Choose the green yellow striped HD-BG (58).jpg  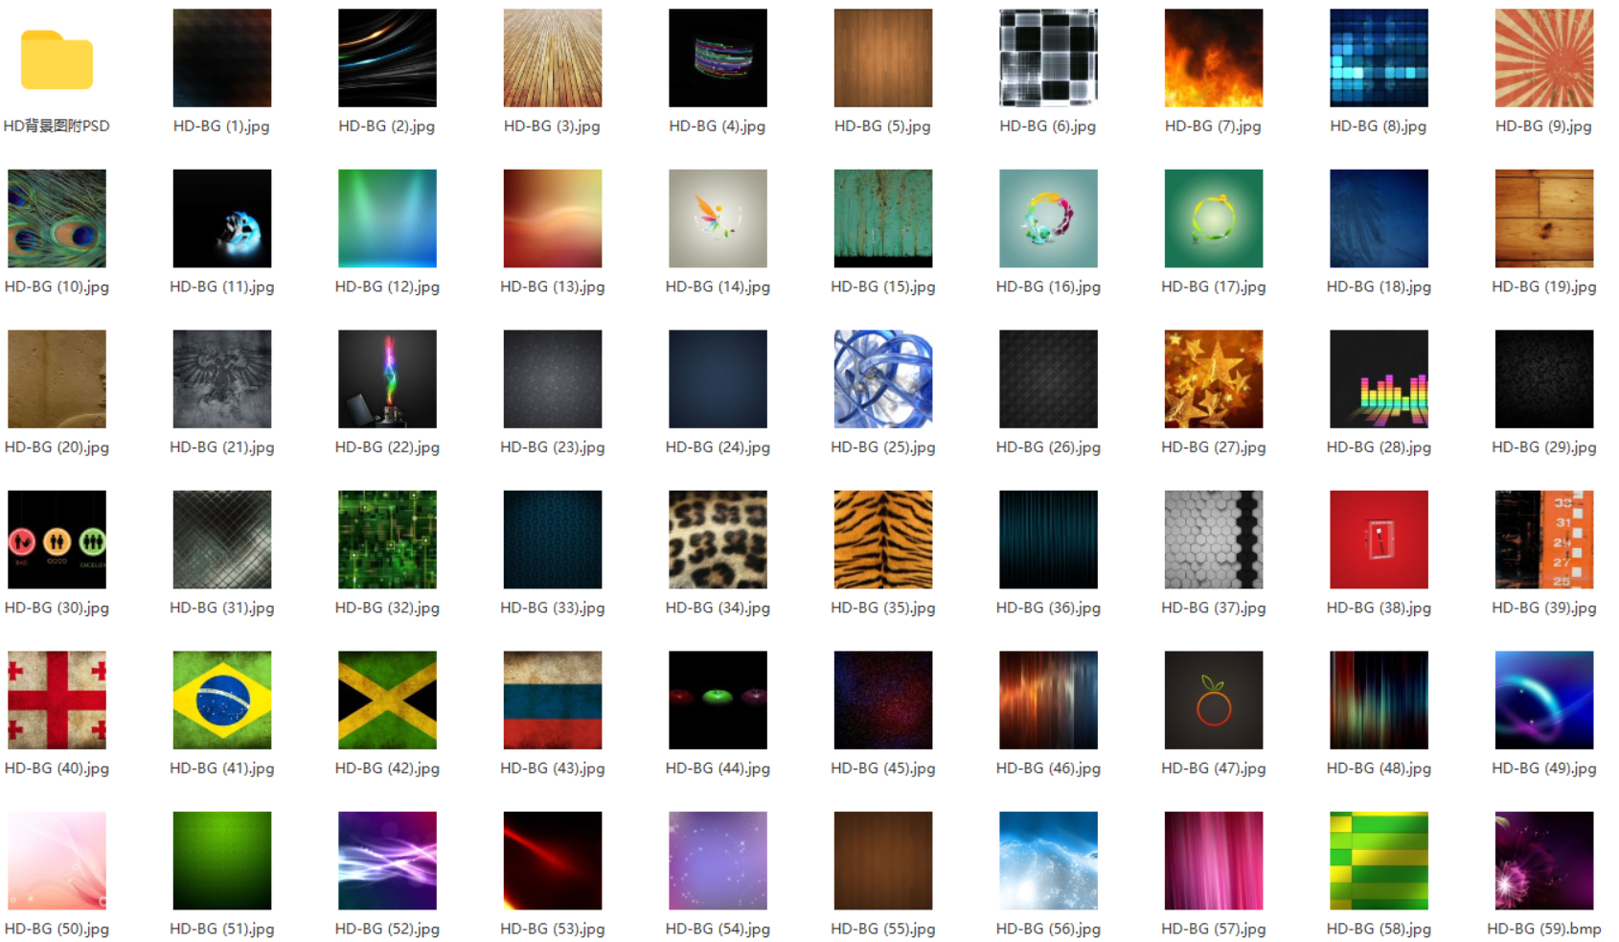click(x=1379, y=861)
